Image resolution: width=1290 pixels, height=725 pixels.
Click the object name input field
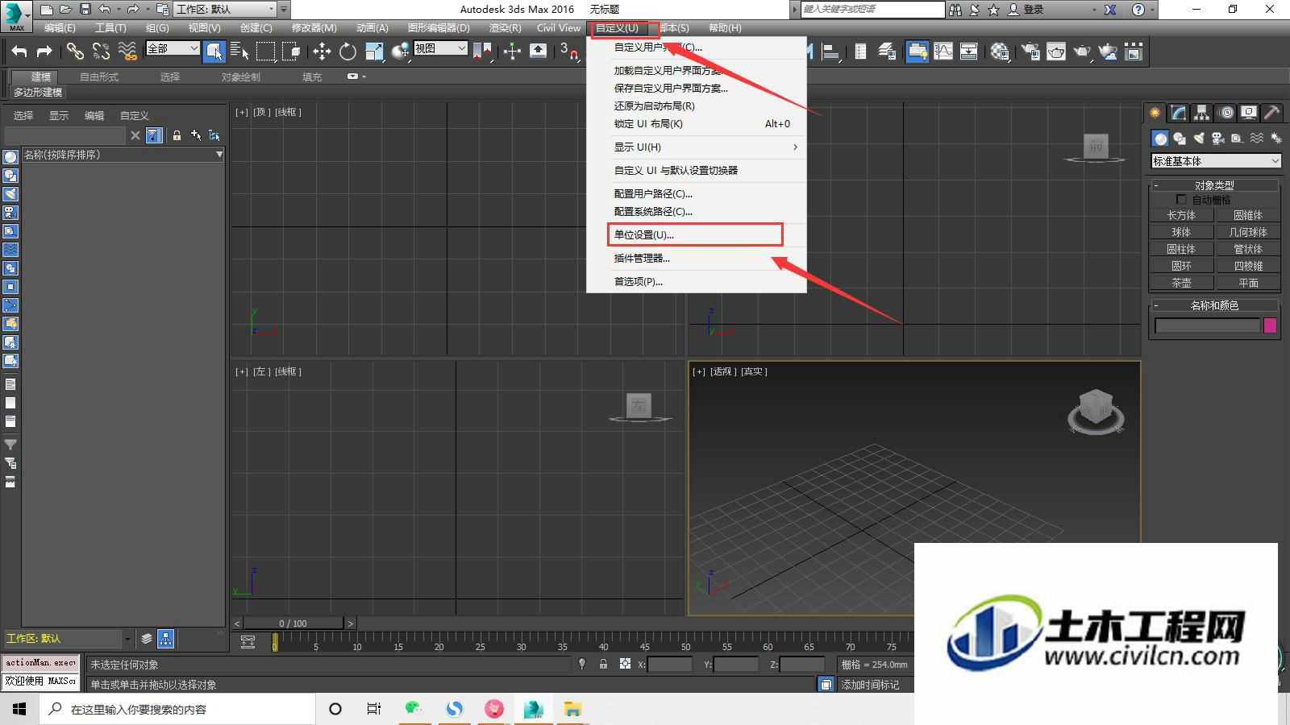(1207, 325)
